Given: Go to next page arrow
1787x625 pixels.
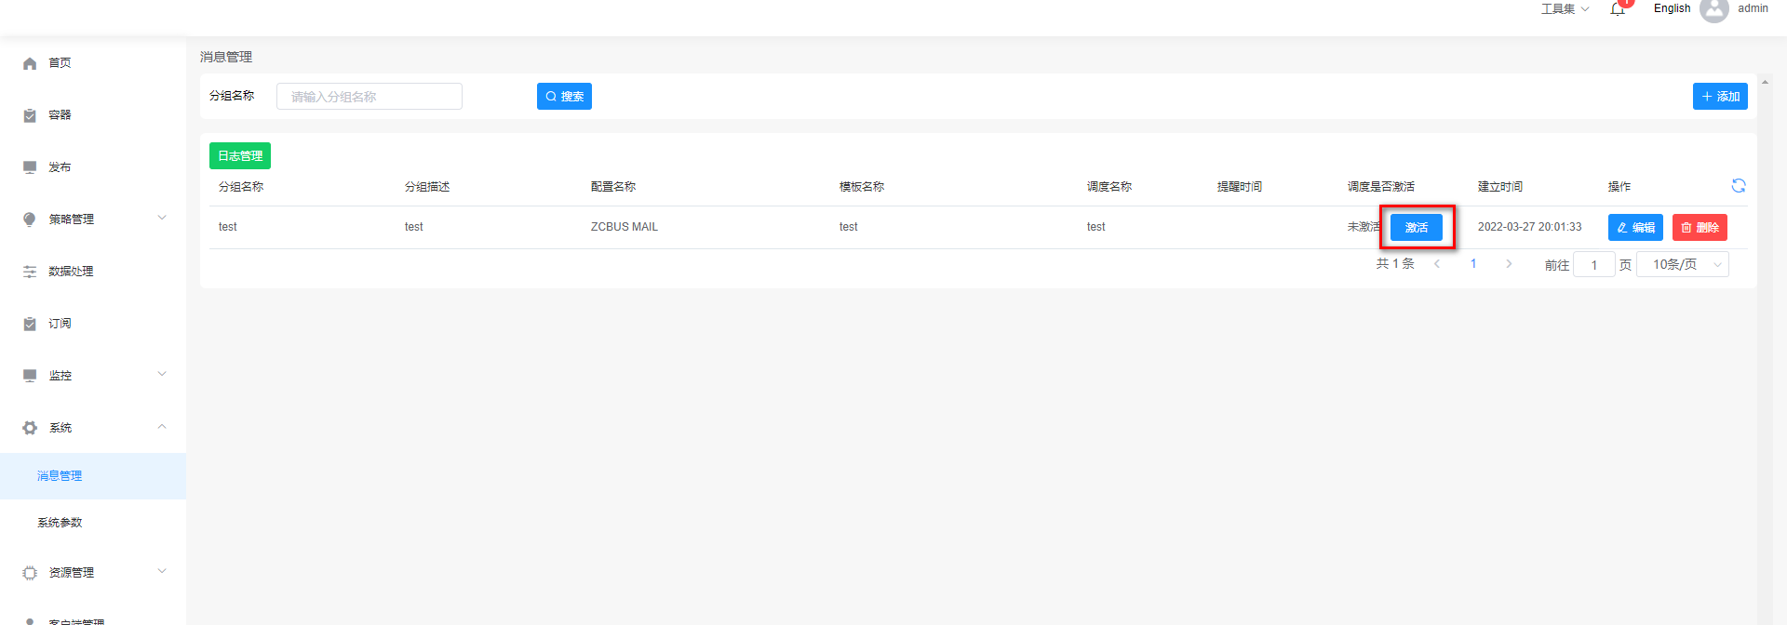Looking at the screenshot, I should [1509, 264].
